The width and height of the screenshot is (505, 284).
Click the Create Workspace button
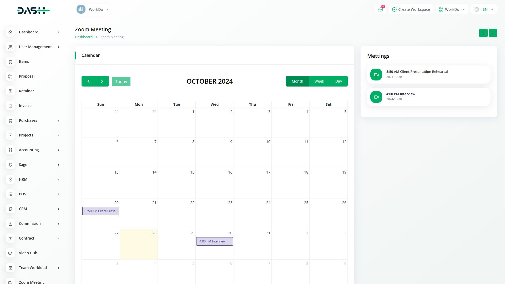pyautogui.click(x=411, y=9)
